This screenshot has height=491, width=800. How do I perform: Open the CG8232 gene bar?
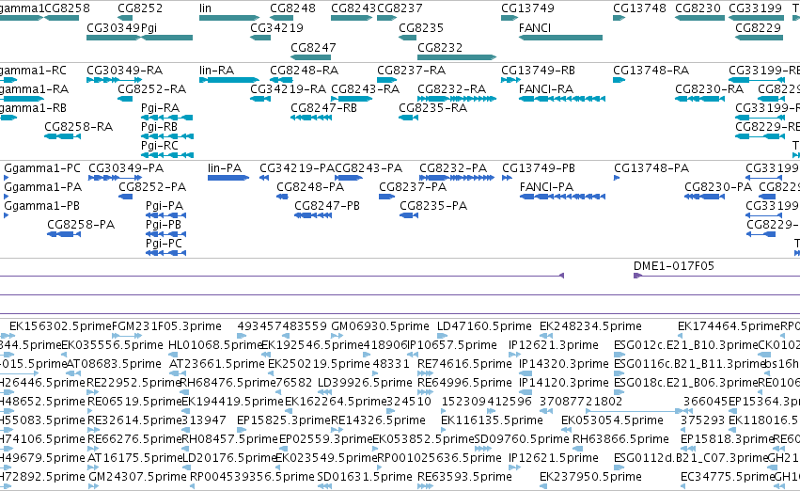[x=457, y=57]
